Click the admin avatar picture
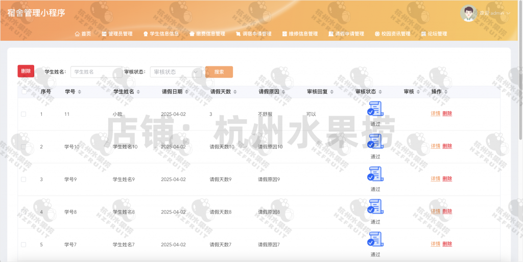523x262 pixels. (468, 13)
